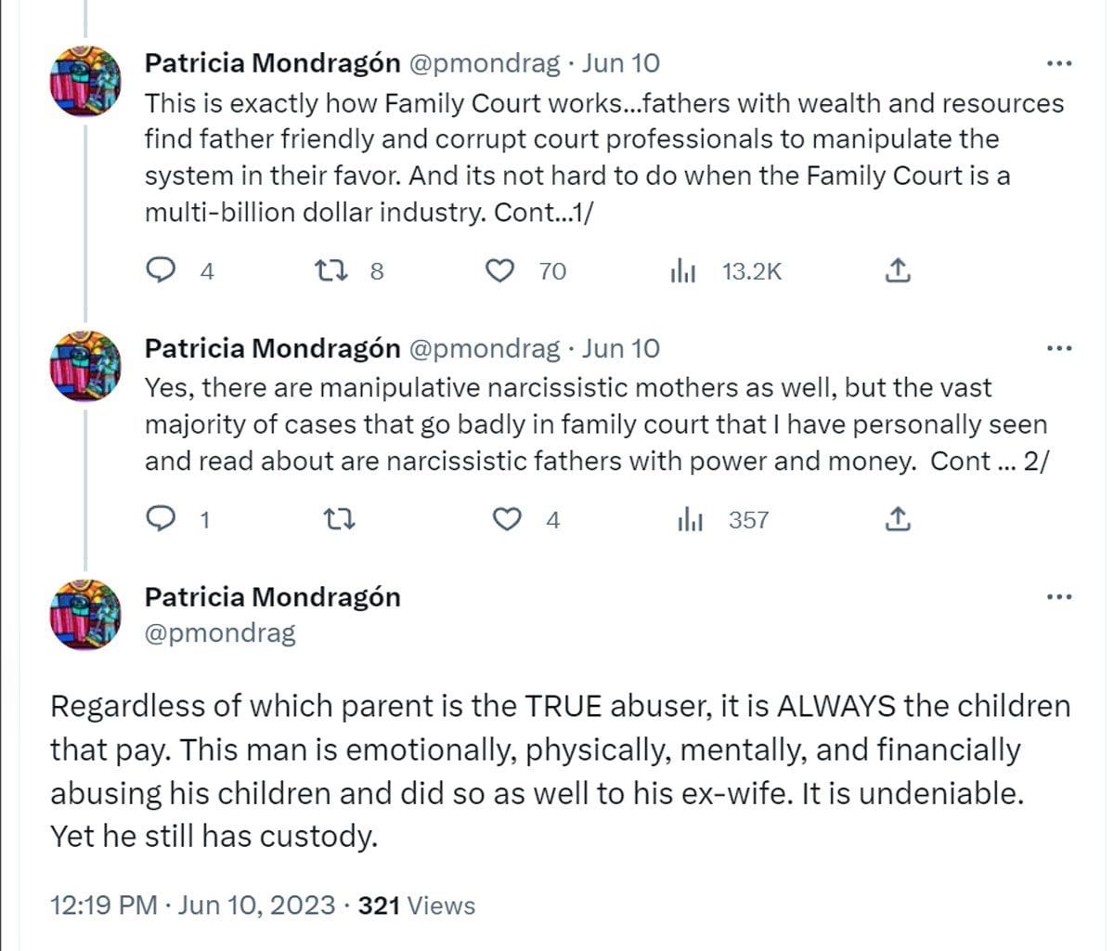Viewport: 1114px width, 951px height.
Task: Open more options on second tweet
Action: click(1059, 349)
